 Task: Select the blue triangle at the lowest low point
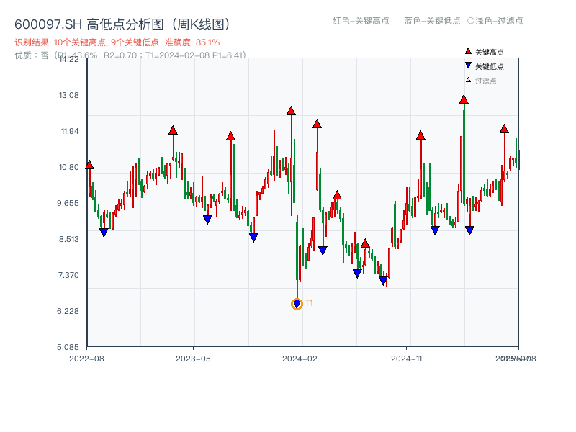[x=296, y=304]
